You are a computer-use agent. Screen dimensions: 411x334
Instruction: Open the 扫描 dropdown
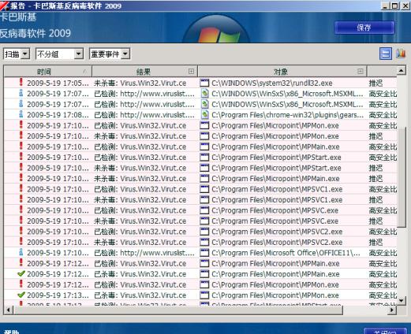click(x=17, y=54)
